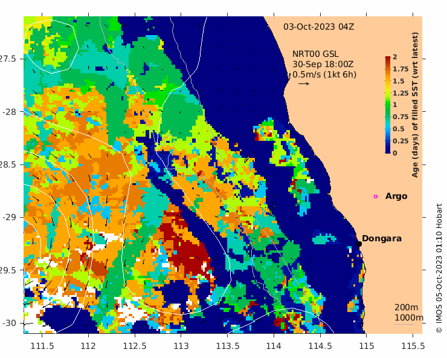
Task: Click the longitude 112 axis label
Action: [x=88, y=346]
